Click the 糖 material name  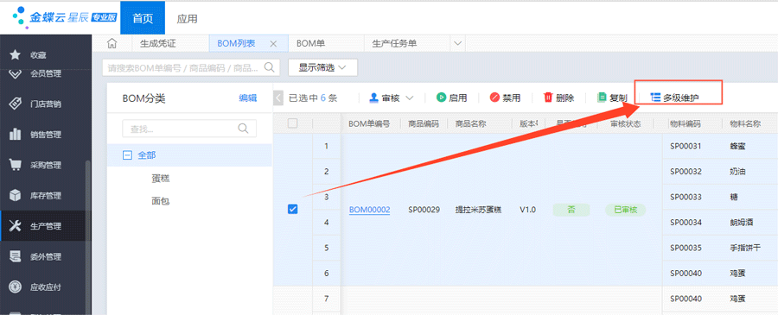[734, 197]
